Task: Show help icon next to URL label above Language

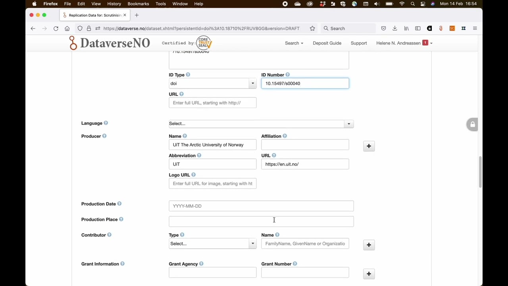Action: [181, 94]
